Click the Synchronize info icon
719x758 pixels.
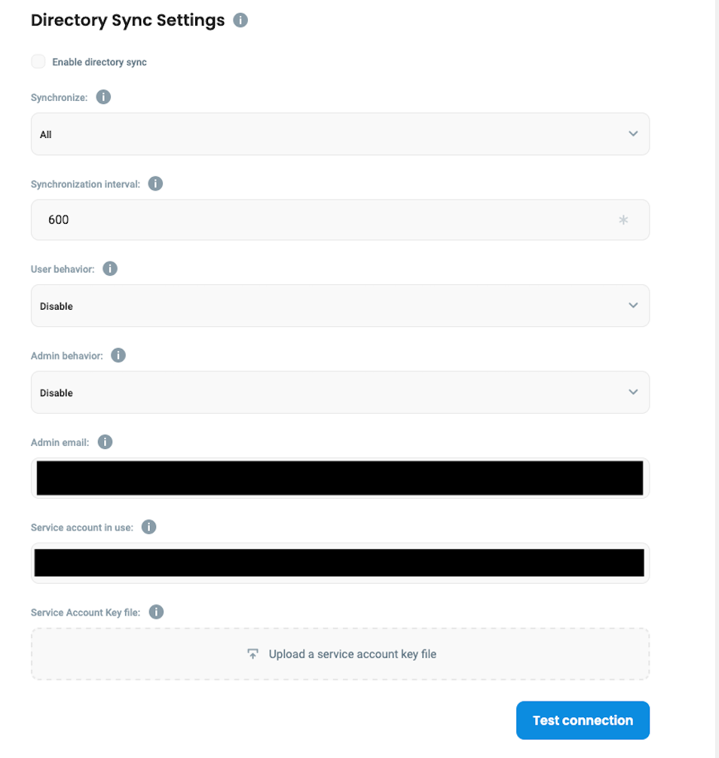click(x=104, y=97)
